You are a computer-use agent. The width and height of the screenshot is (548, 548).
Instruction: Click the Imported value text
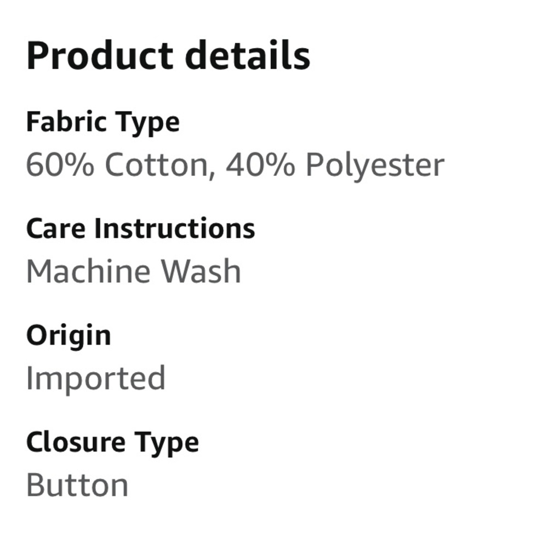(x=95, y=378)
